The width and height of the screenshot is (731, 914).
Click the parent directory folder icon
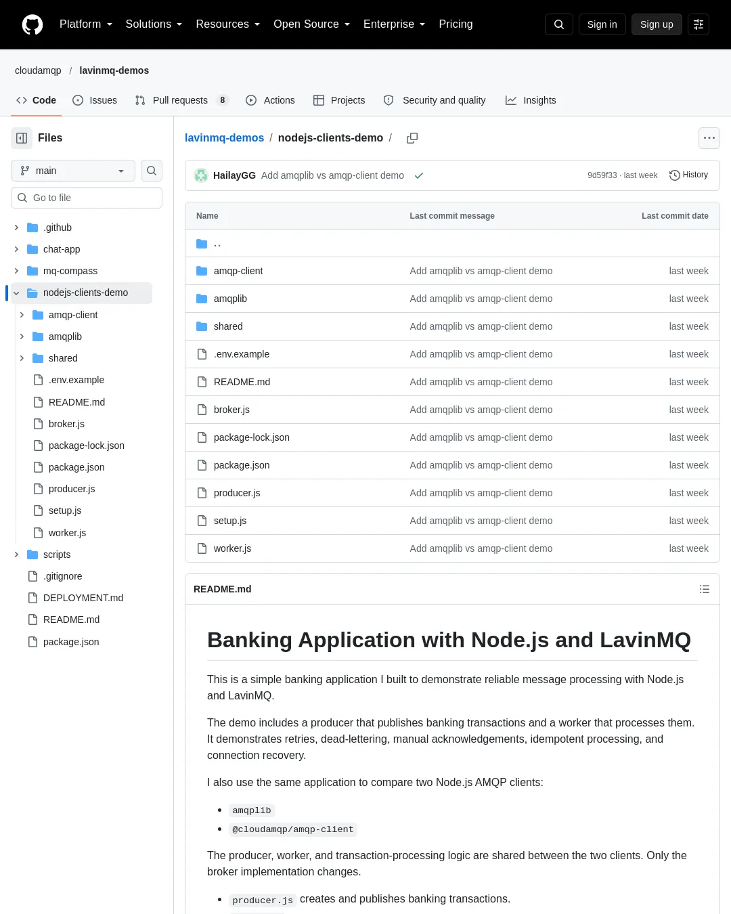tap(202, 244)
